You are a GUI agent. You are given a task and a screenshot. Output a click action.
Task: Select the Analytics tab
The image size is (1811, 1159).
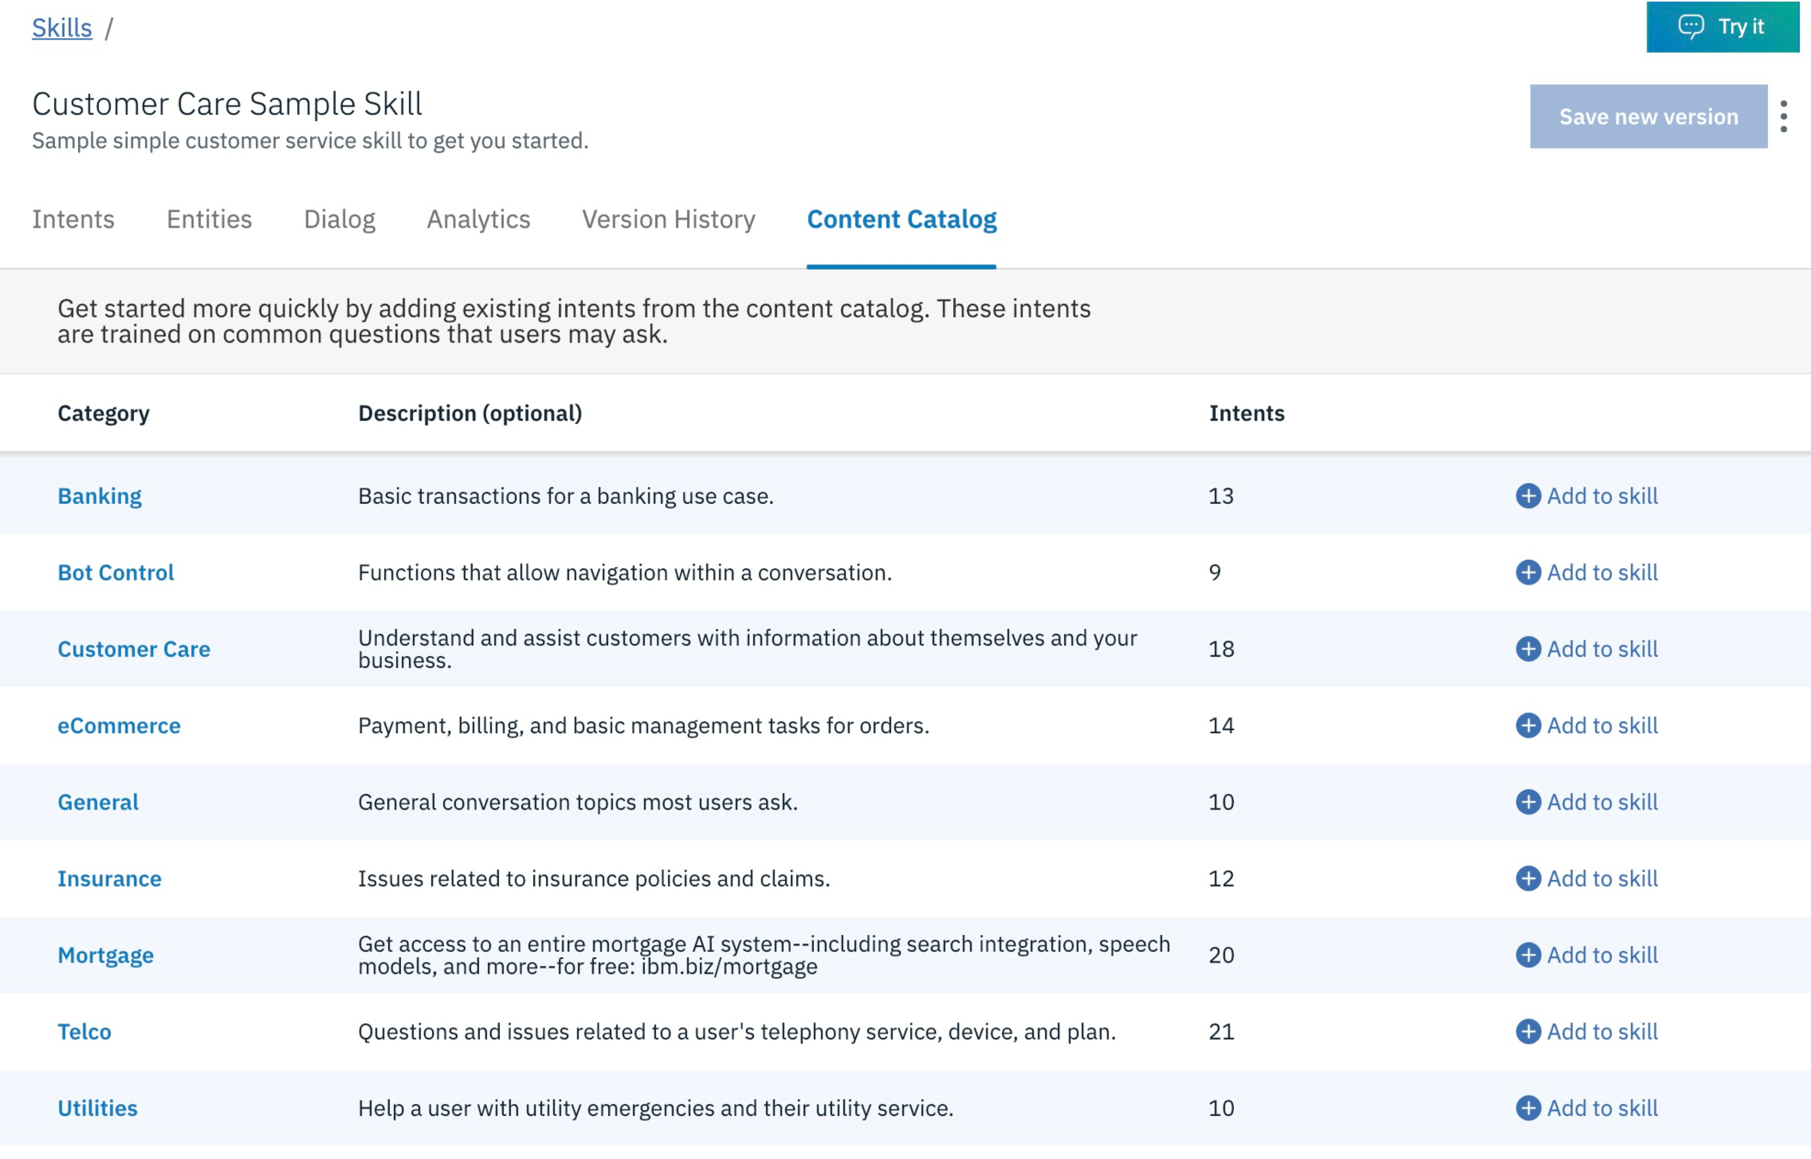pyautogui.click(x=478, y=219)
